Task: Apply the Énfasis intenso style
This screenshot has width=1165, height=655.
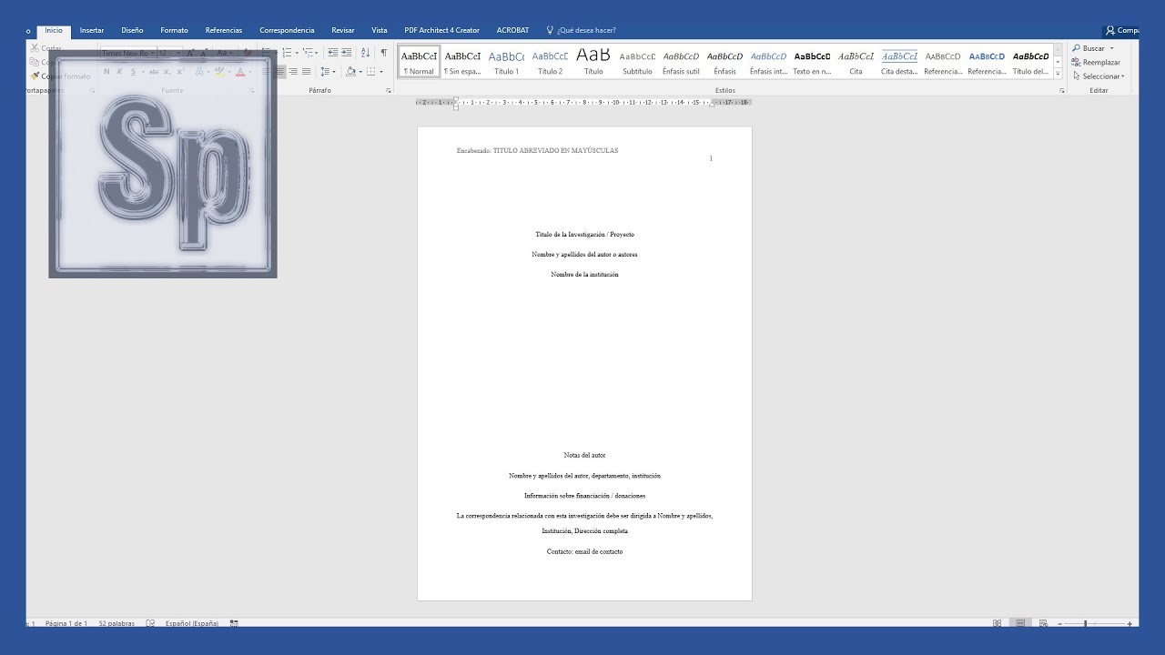Action: [768, 62]
